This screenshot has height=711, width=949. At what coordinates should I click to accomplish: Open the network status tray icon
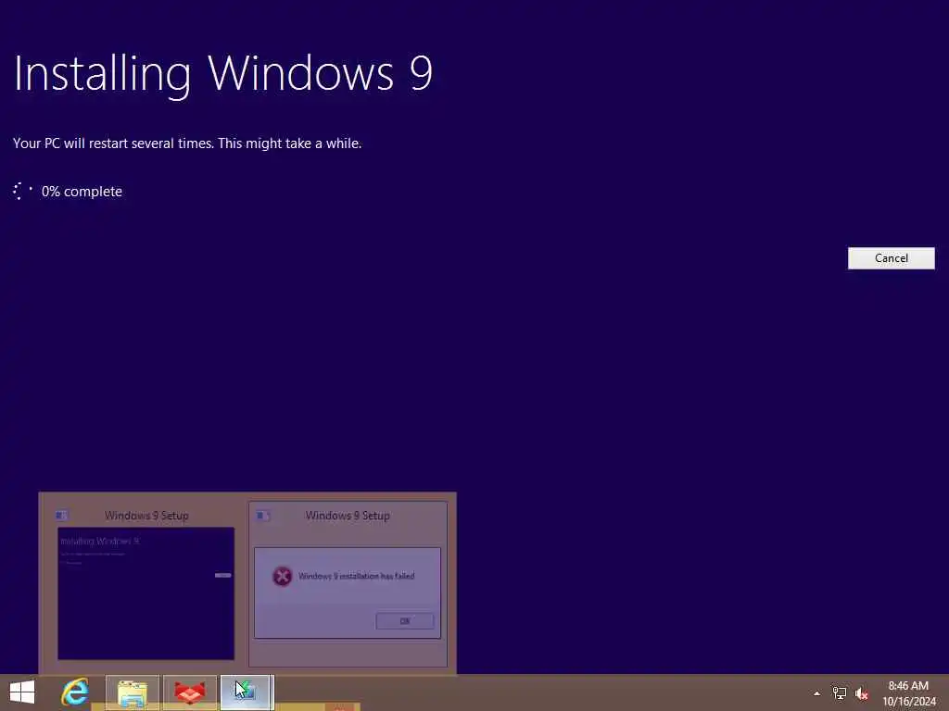[840, 693]
